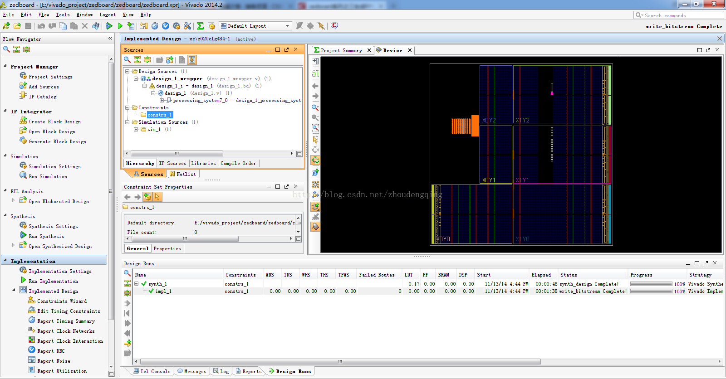726x379 pixels.
Task: Click Zoom Out icon in Device view toolbar
Action: point(315,117)
